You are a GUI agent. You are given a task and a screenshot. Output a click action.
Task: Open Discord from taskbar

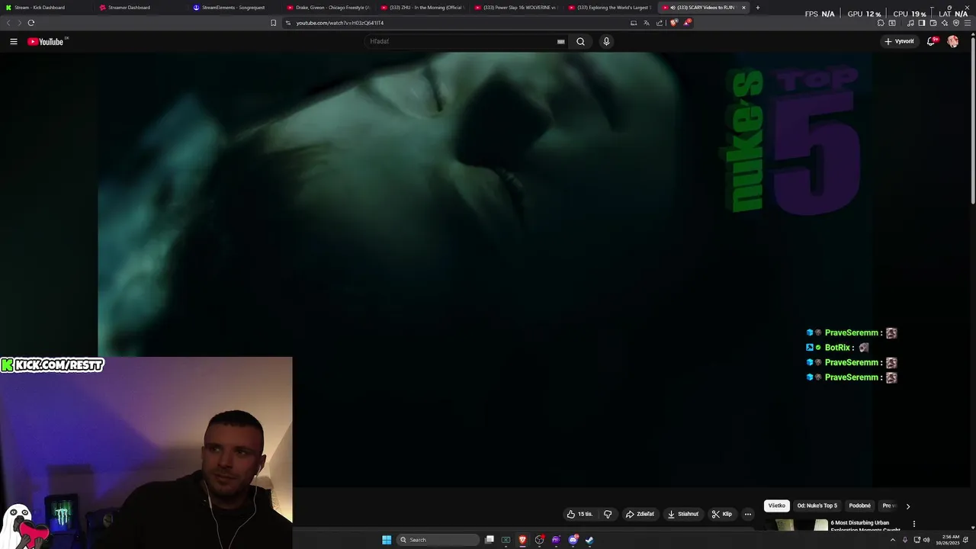[573, 540]
